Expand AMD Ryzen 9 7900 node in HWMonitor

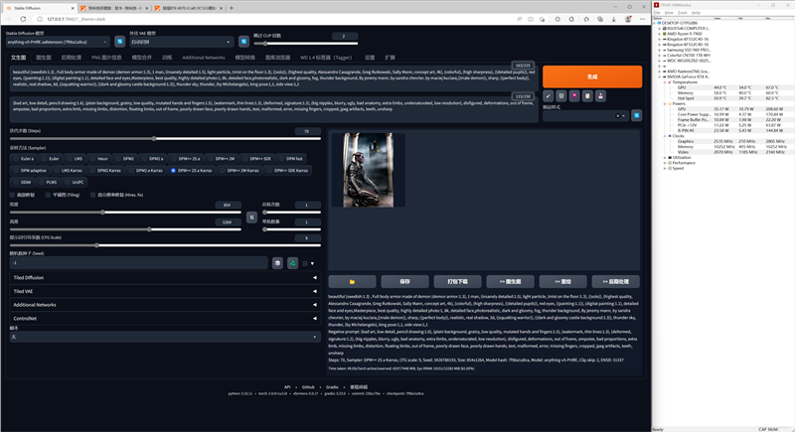[659, 34]
